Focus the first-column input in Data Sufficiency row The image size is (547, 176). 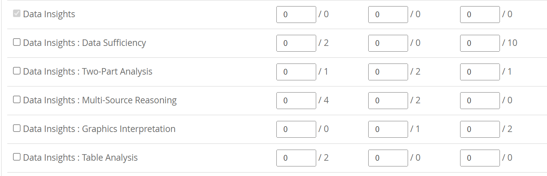tap(296, 43)
